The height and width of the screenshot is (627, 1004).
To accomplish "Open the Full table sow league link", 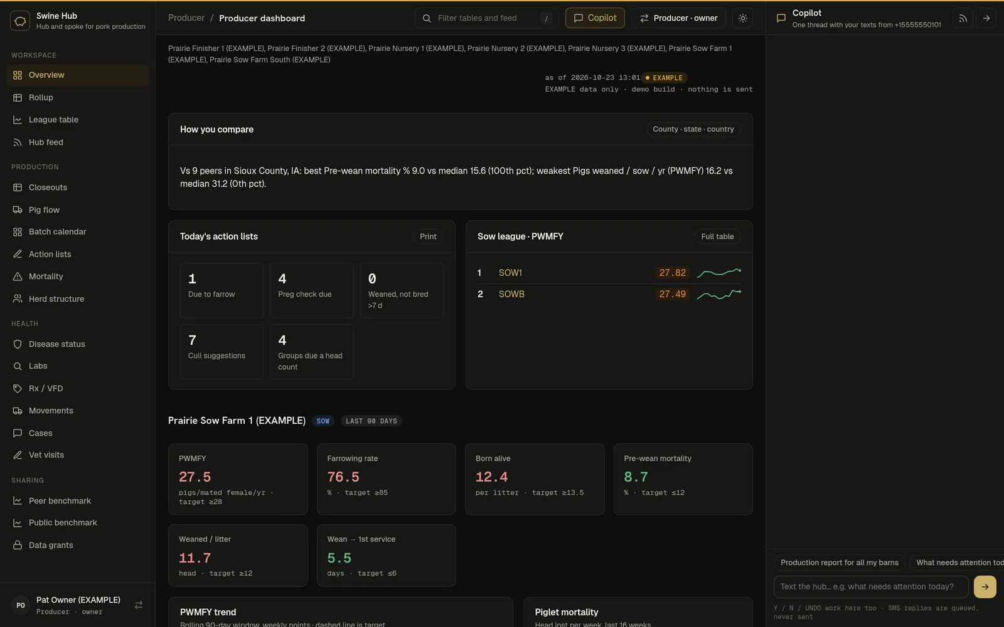I will (717, 236).
